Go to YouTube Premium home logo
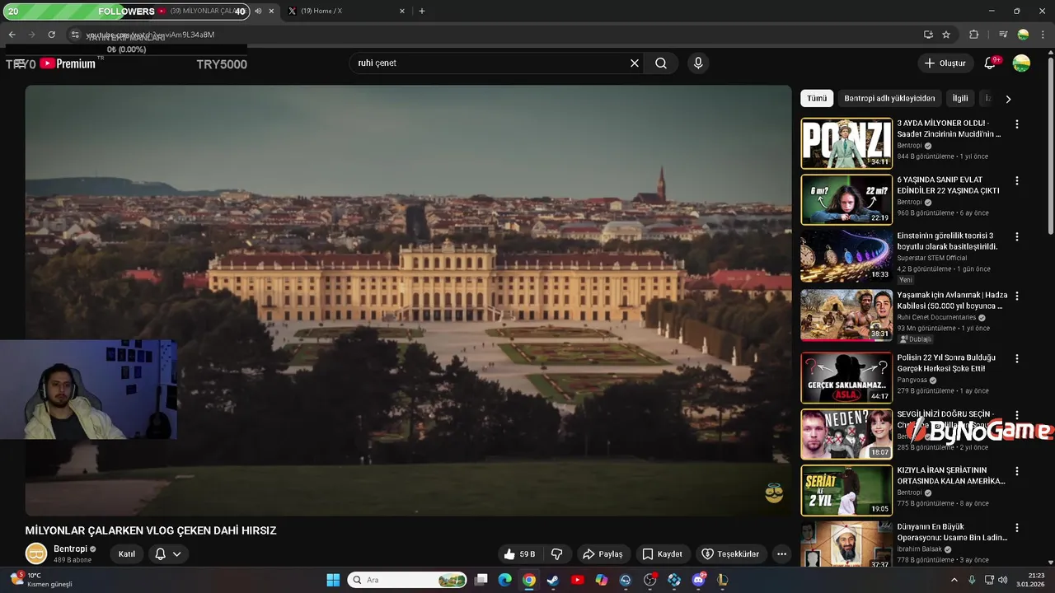The width and height of the screenshot is (1055, 593). [68, 63]
